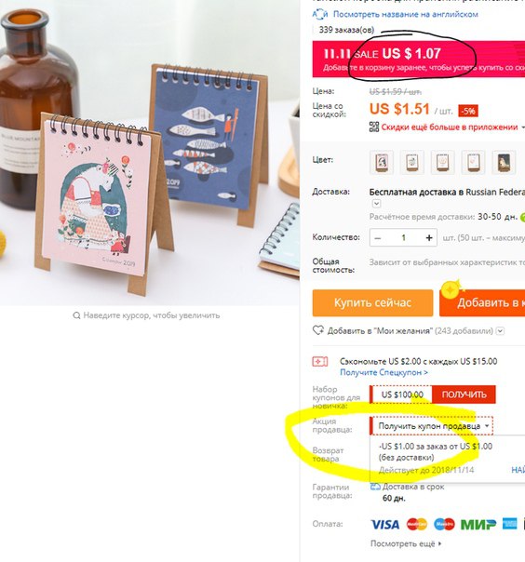This screenshot has height=562, width=525.
Task: Click the red "ПОЛУЧИТЬ" coupon button
Action: pos(464,395)
